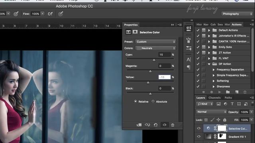Open the Paragraph panel icon
The height and width of the screenshot is (143, 255).
pyautogui.click(x=188, y=67)
